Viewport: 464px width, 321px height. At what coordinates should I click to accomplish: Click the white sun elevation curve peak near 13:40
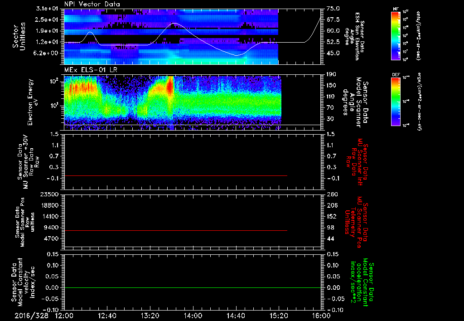174,23
